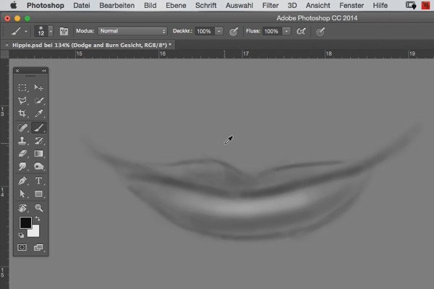
Task: Swap foreground and background colors
Action: [x=38, y=219]
